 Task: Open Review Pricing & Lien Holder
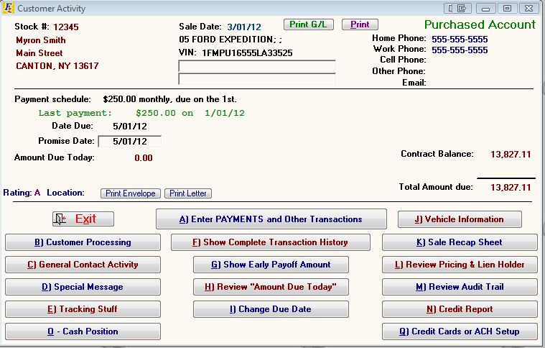[460, 265]
